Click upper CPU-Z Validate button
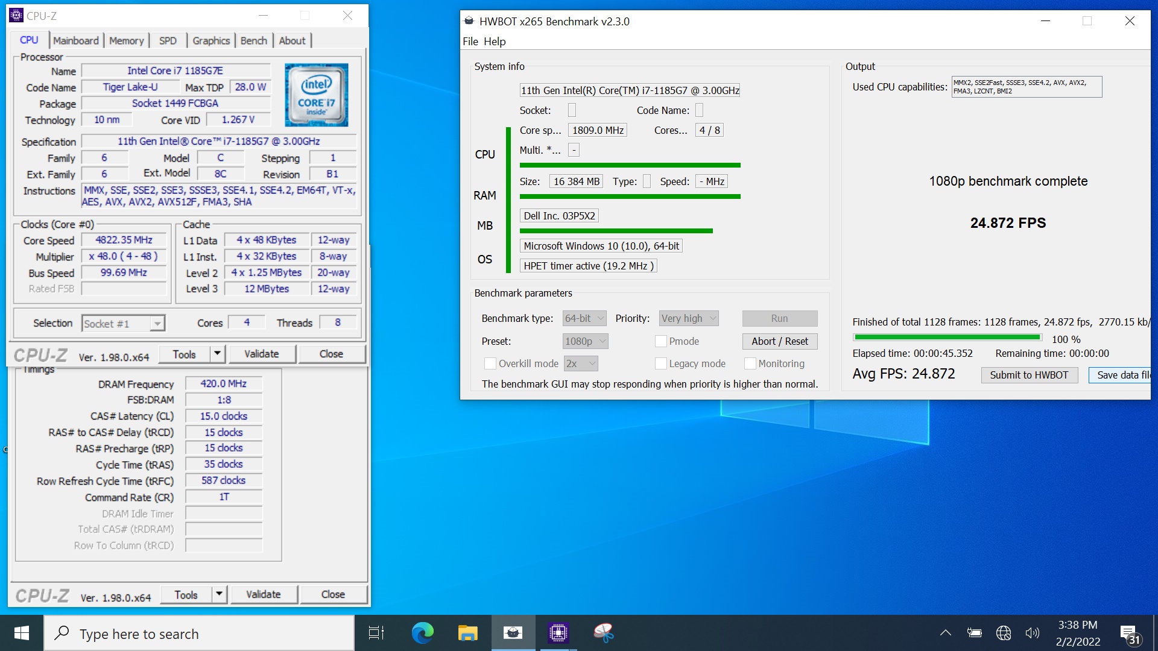 (262, 354)
